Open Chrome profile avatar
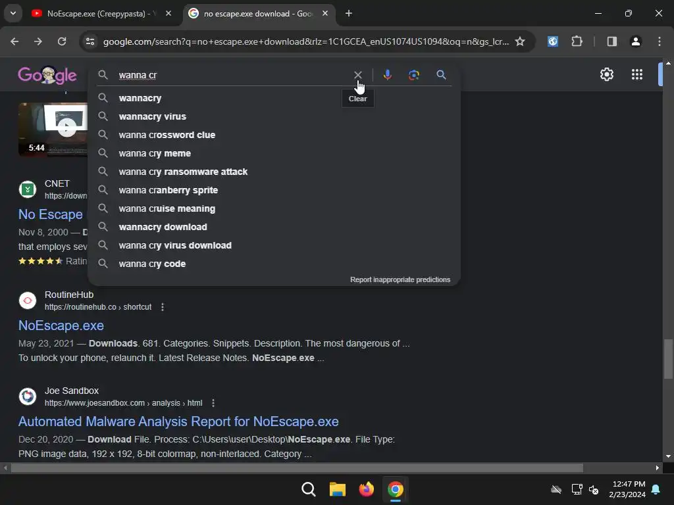The width and height of the screenshot is (674, 505). pos(636,41)
